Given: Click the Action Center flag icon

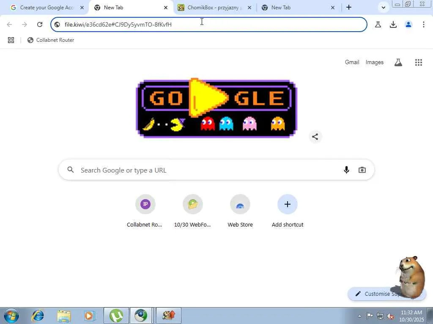Looking at the screenshot, I should coord(370,316).
